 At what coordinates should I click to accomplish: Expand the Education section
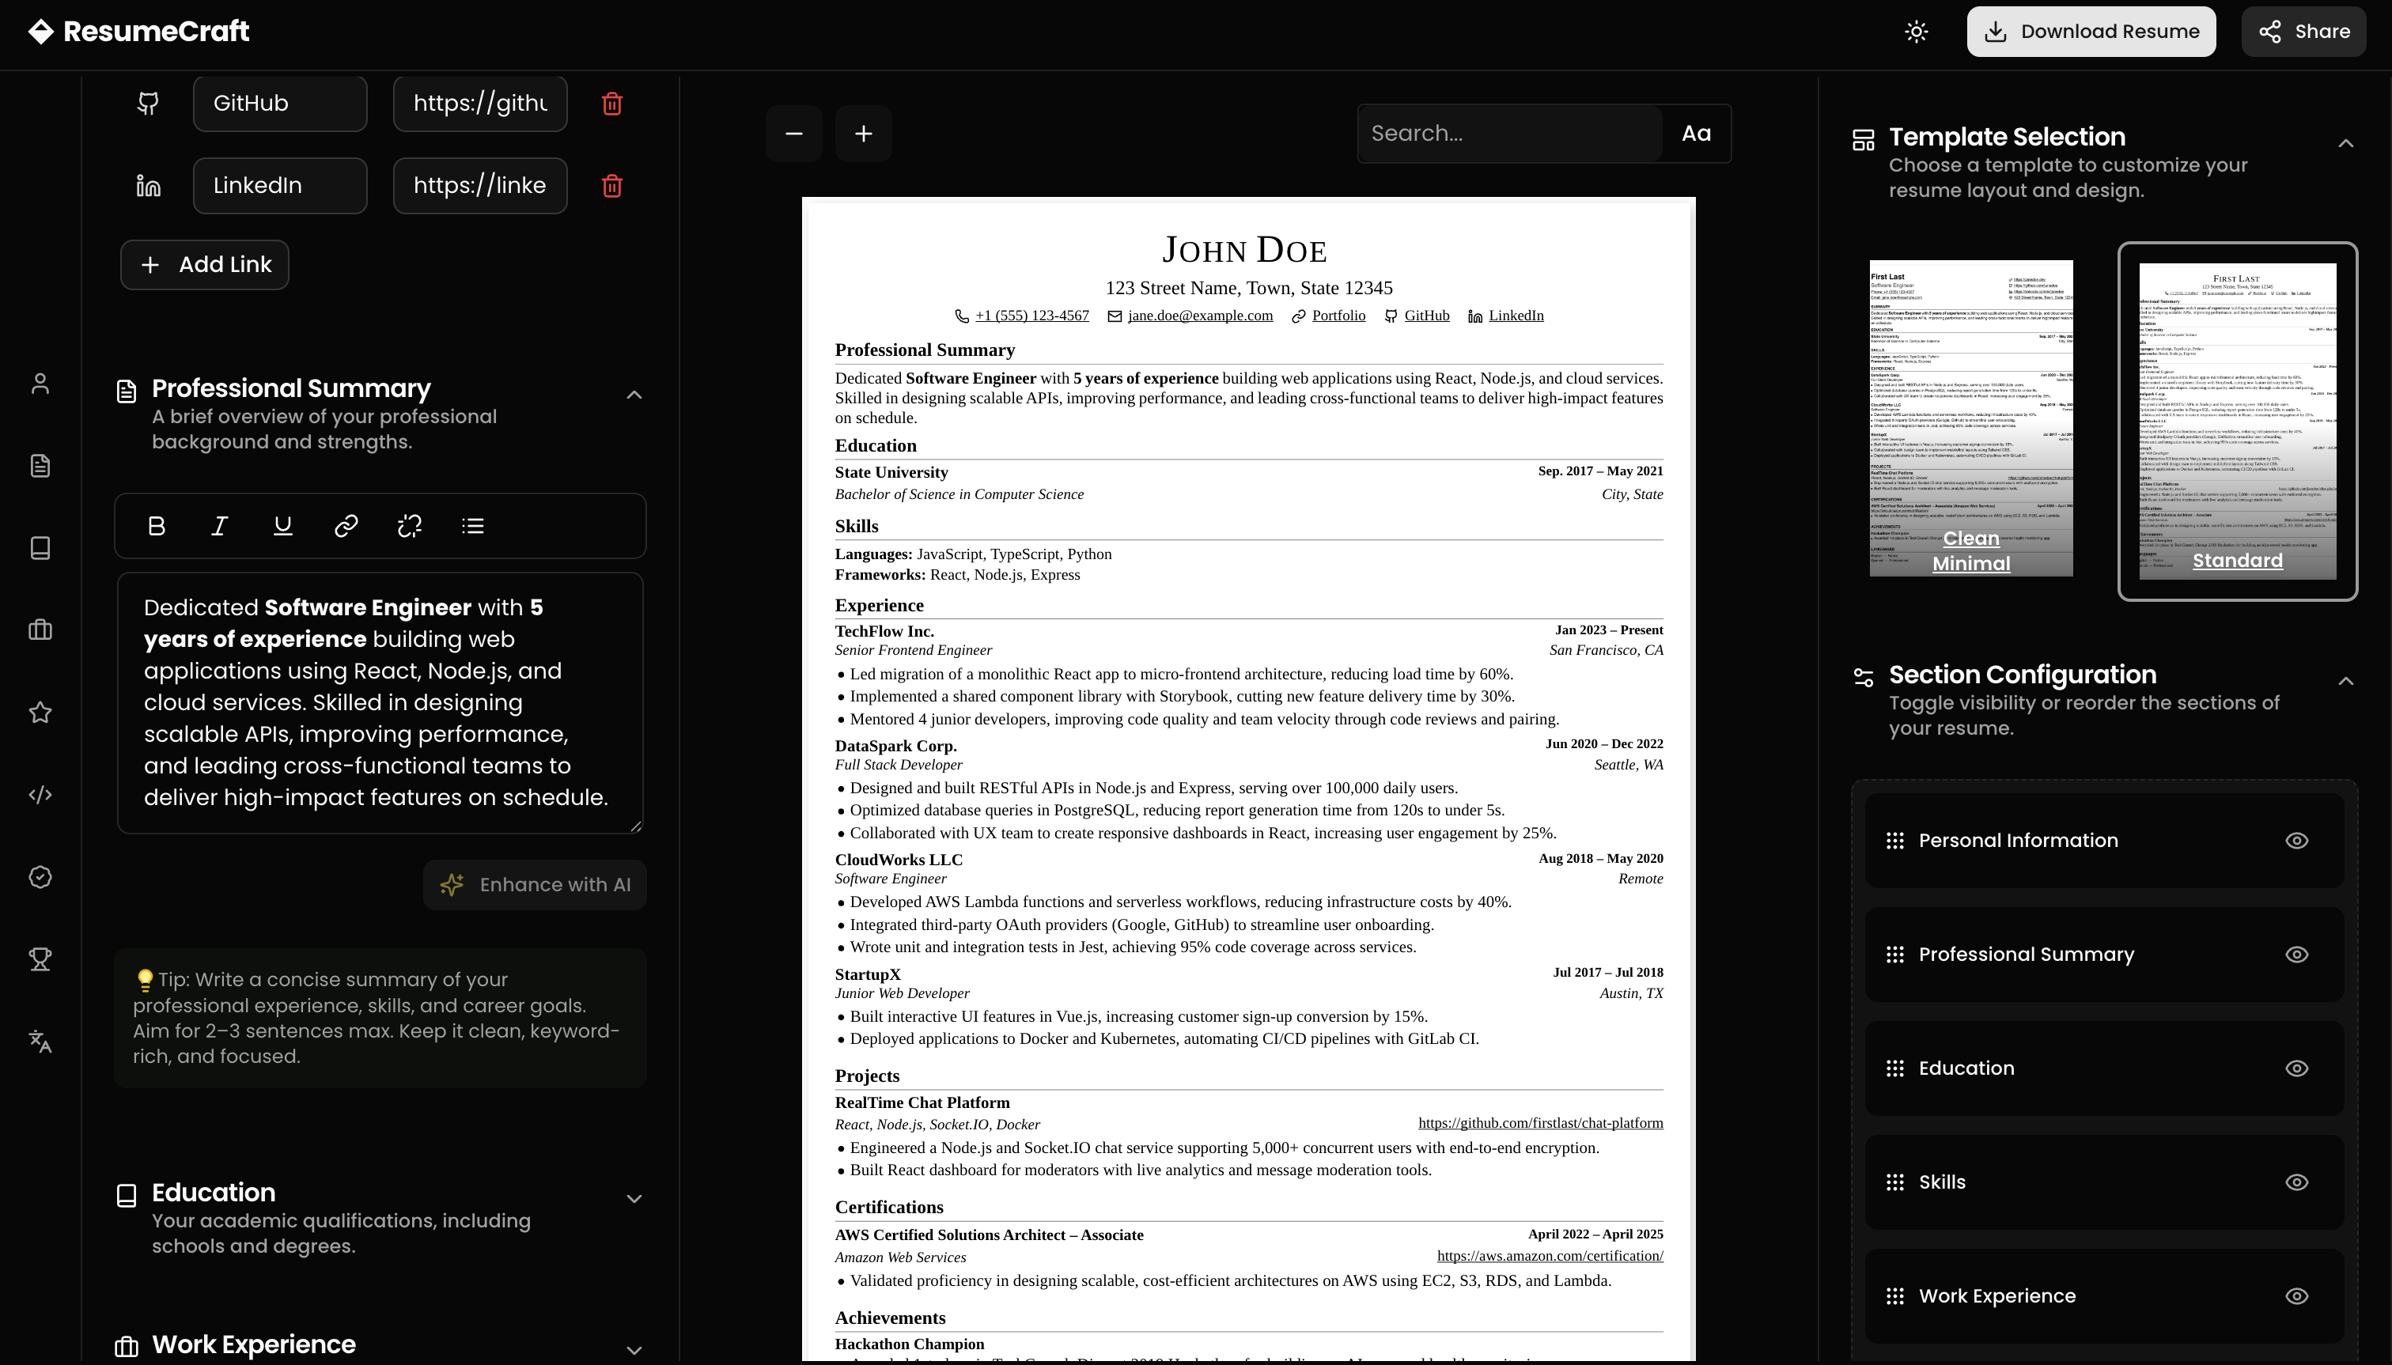(634, 1199)
